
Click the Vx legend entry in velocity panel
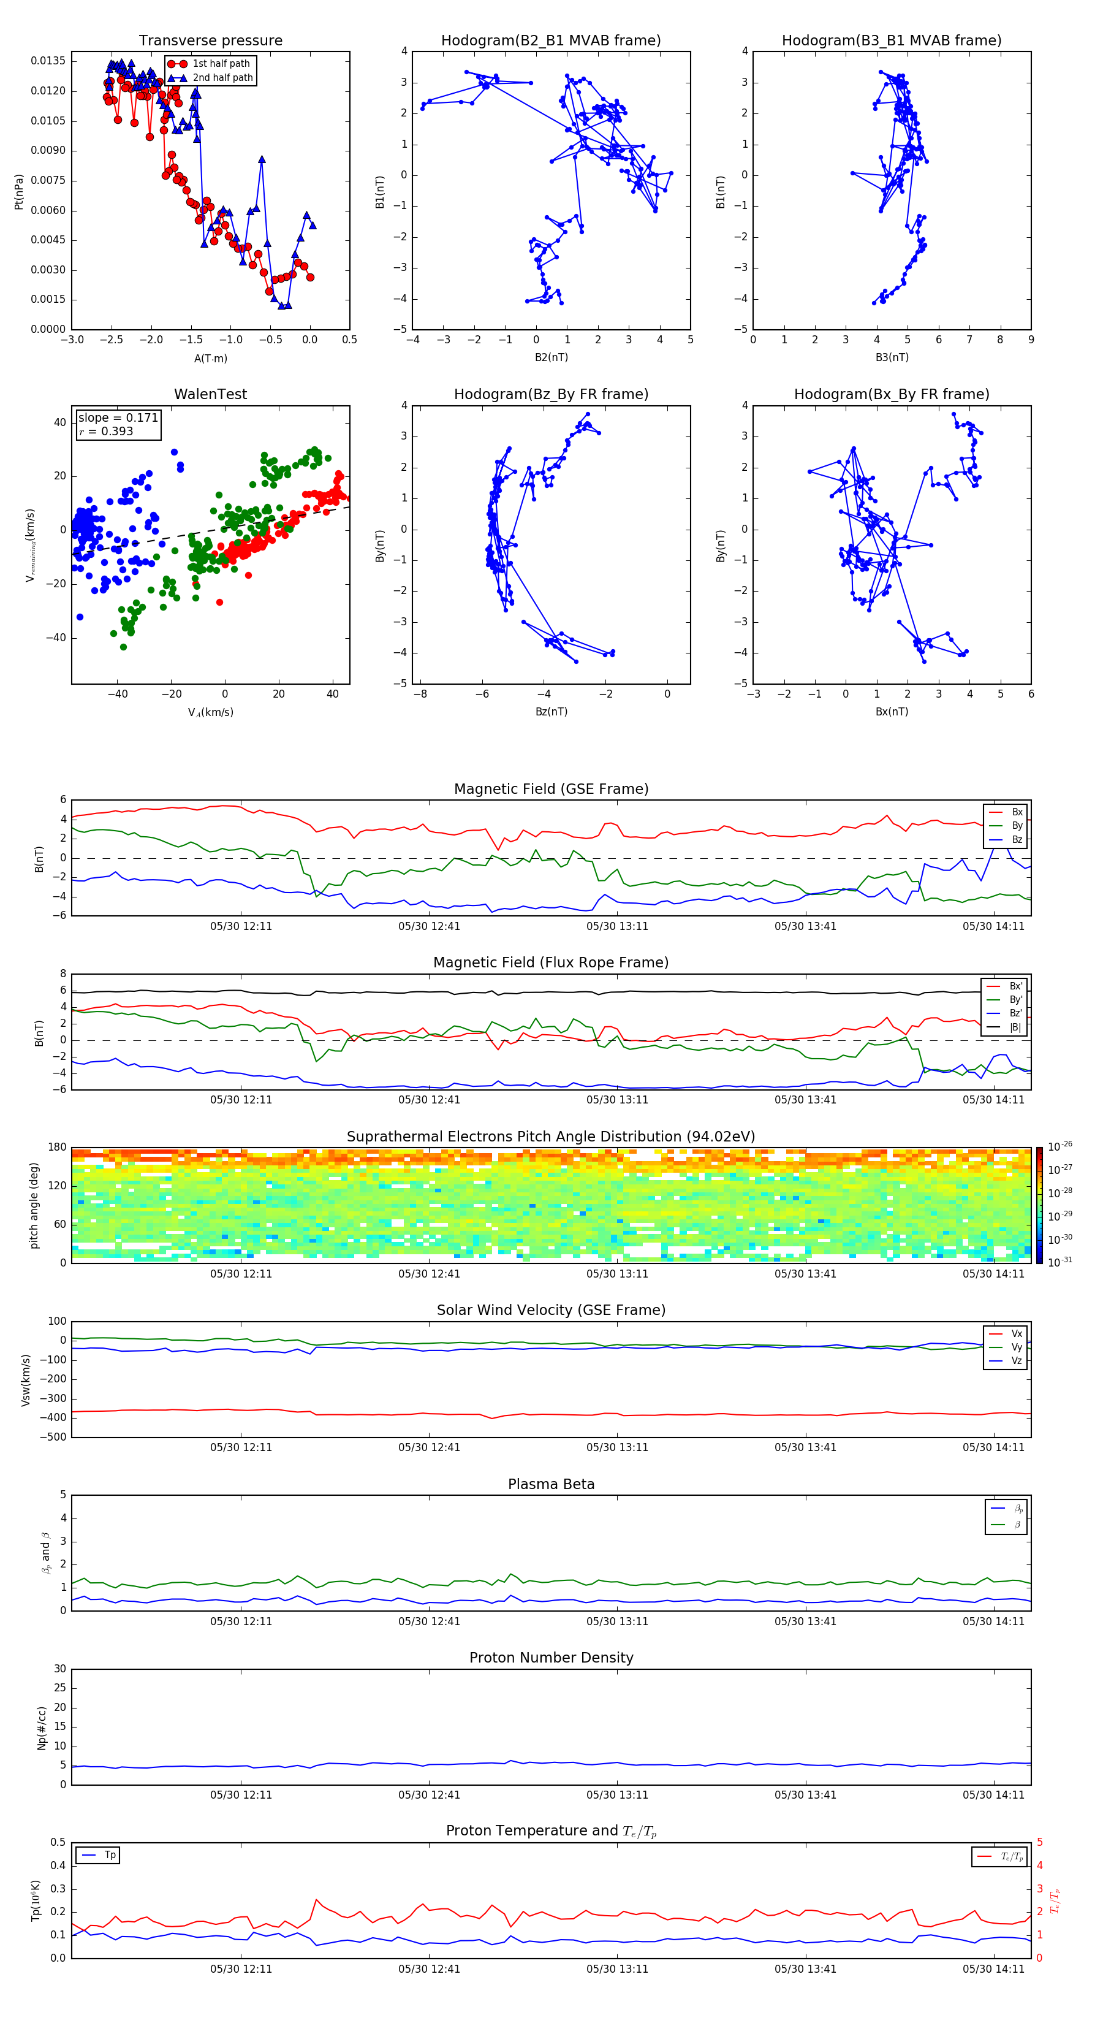[x=1006, y=1333]
